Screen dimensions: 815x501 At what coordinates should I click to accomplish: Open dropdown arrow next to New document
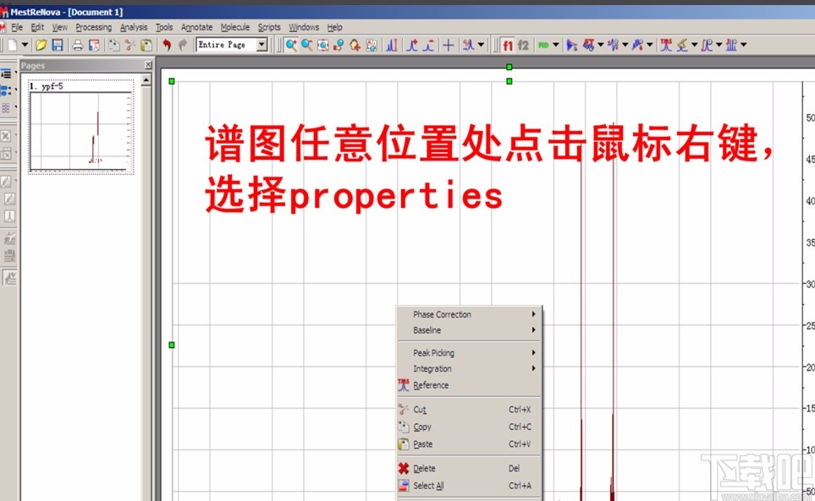(25, 45)
